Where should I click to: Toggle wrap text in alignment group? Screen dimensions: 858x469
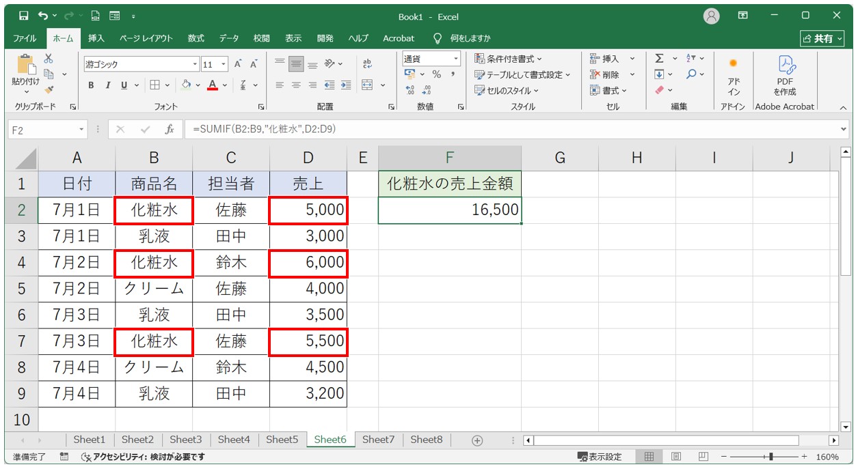click(367, 63)
